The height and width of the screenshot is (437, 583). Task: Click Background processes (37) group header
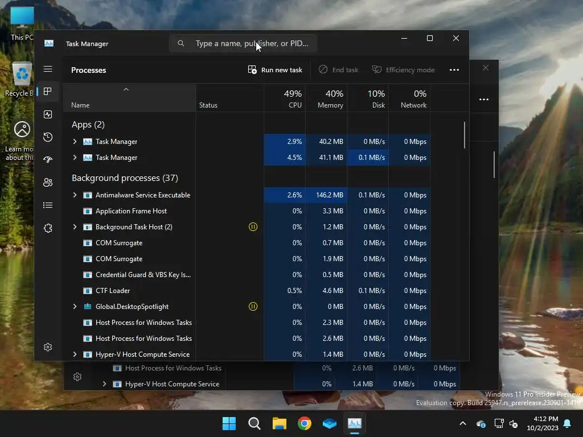(125, 178)
